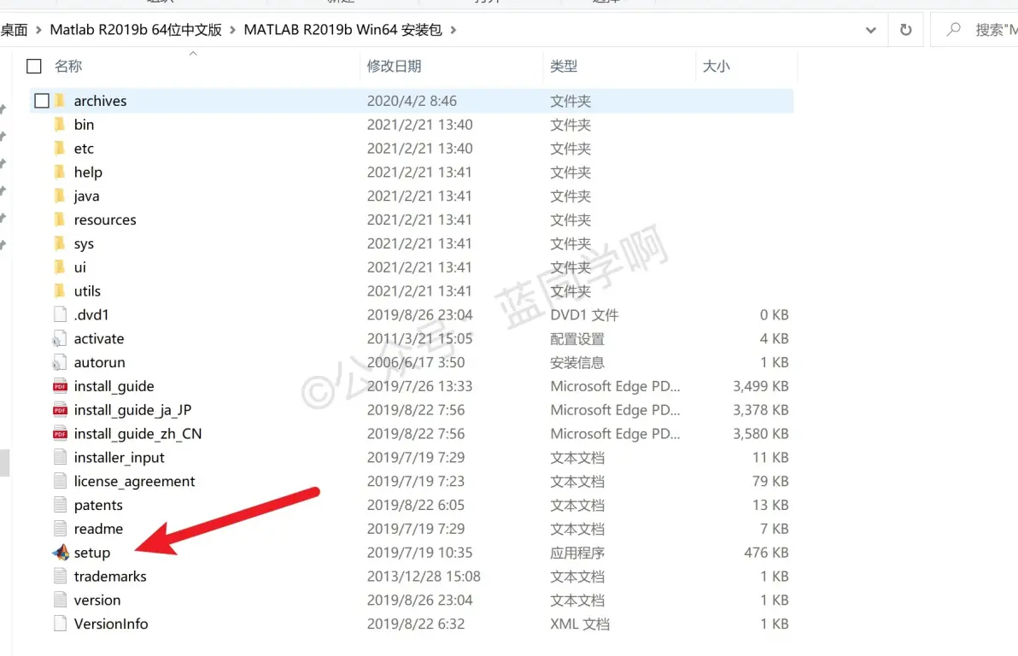Select the readme file name
This screenshot has height=656, width=1018.
click(x=99, y=529)
